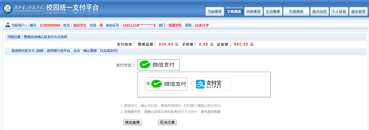Image resolution: width=369 pixels, height=130 pixels.
Task: Click the student number 2150560000
Action: tap(50, 25)
